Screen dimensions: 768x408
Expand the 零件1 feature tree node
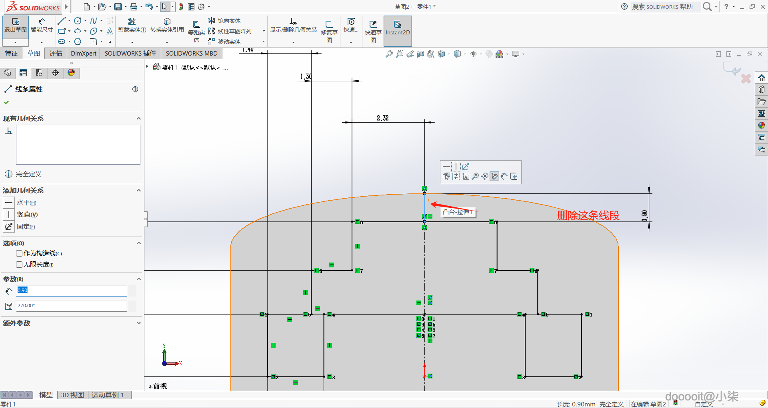tap(148, 67)
